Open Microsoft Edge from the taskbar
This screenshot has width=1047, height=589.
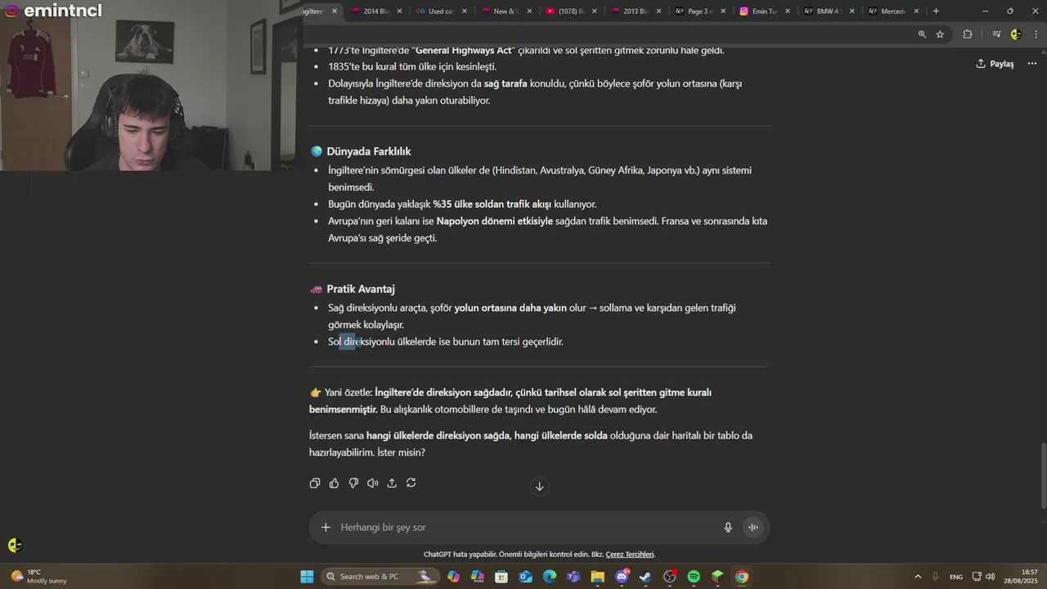tap(549, 577)
